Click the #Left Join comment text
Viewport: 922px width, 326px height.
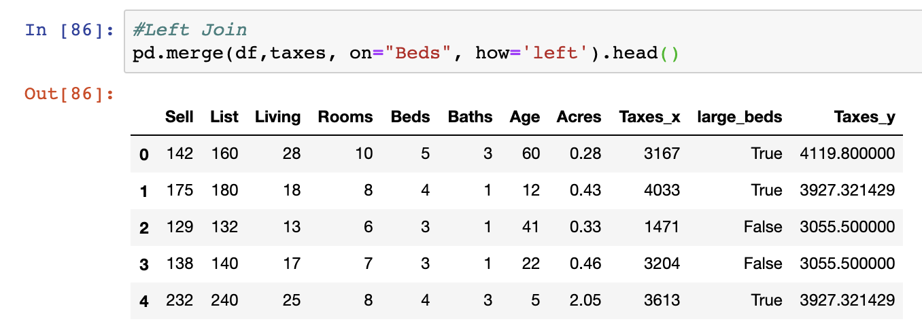coord(190,30)
